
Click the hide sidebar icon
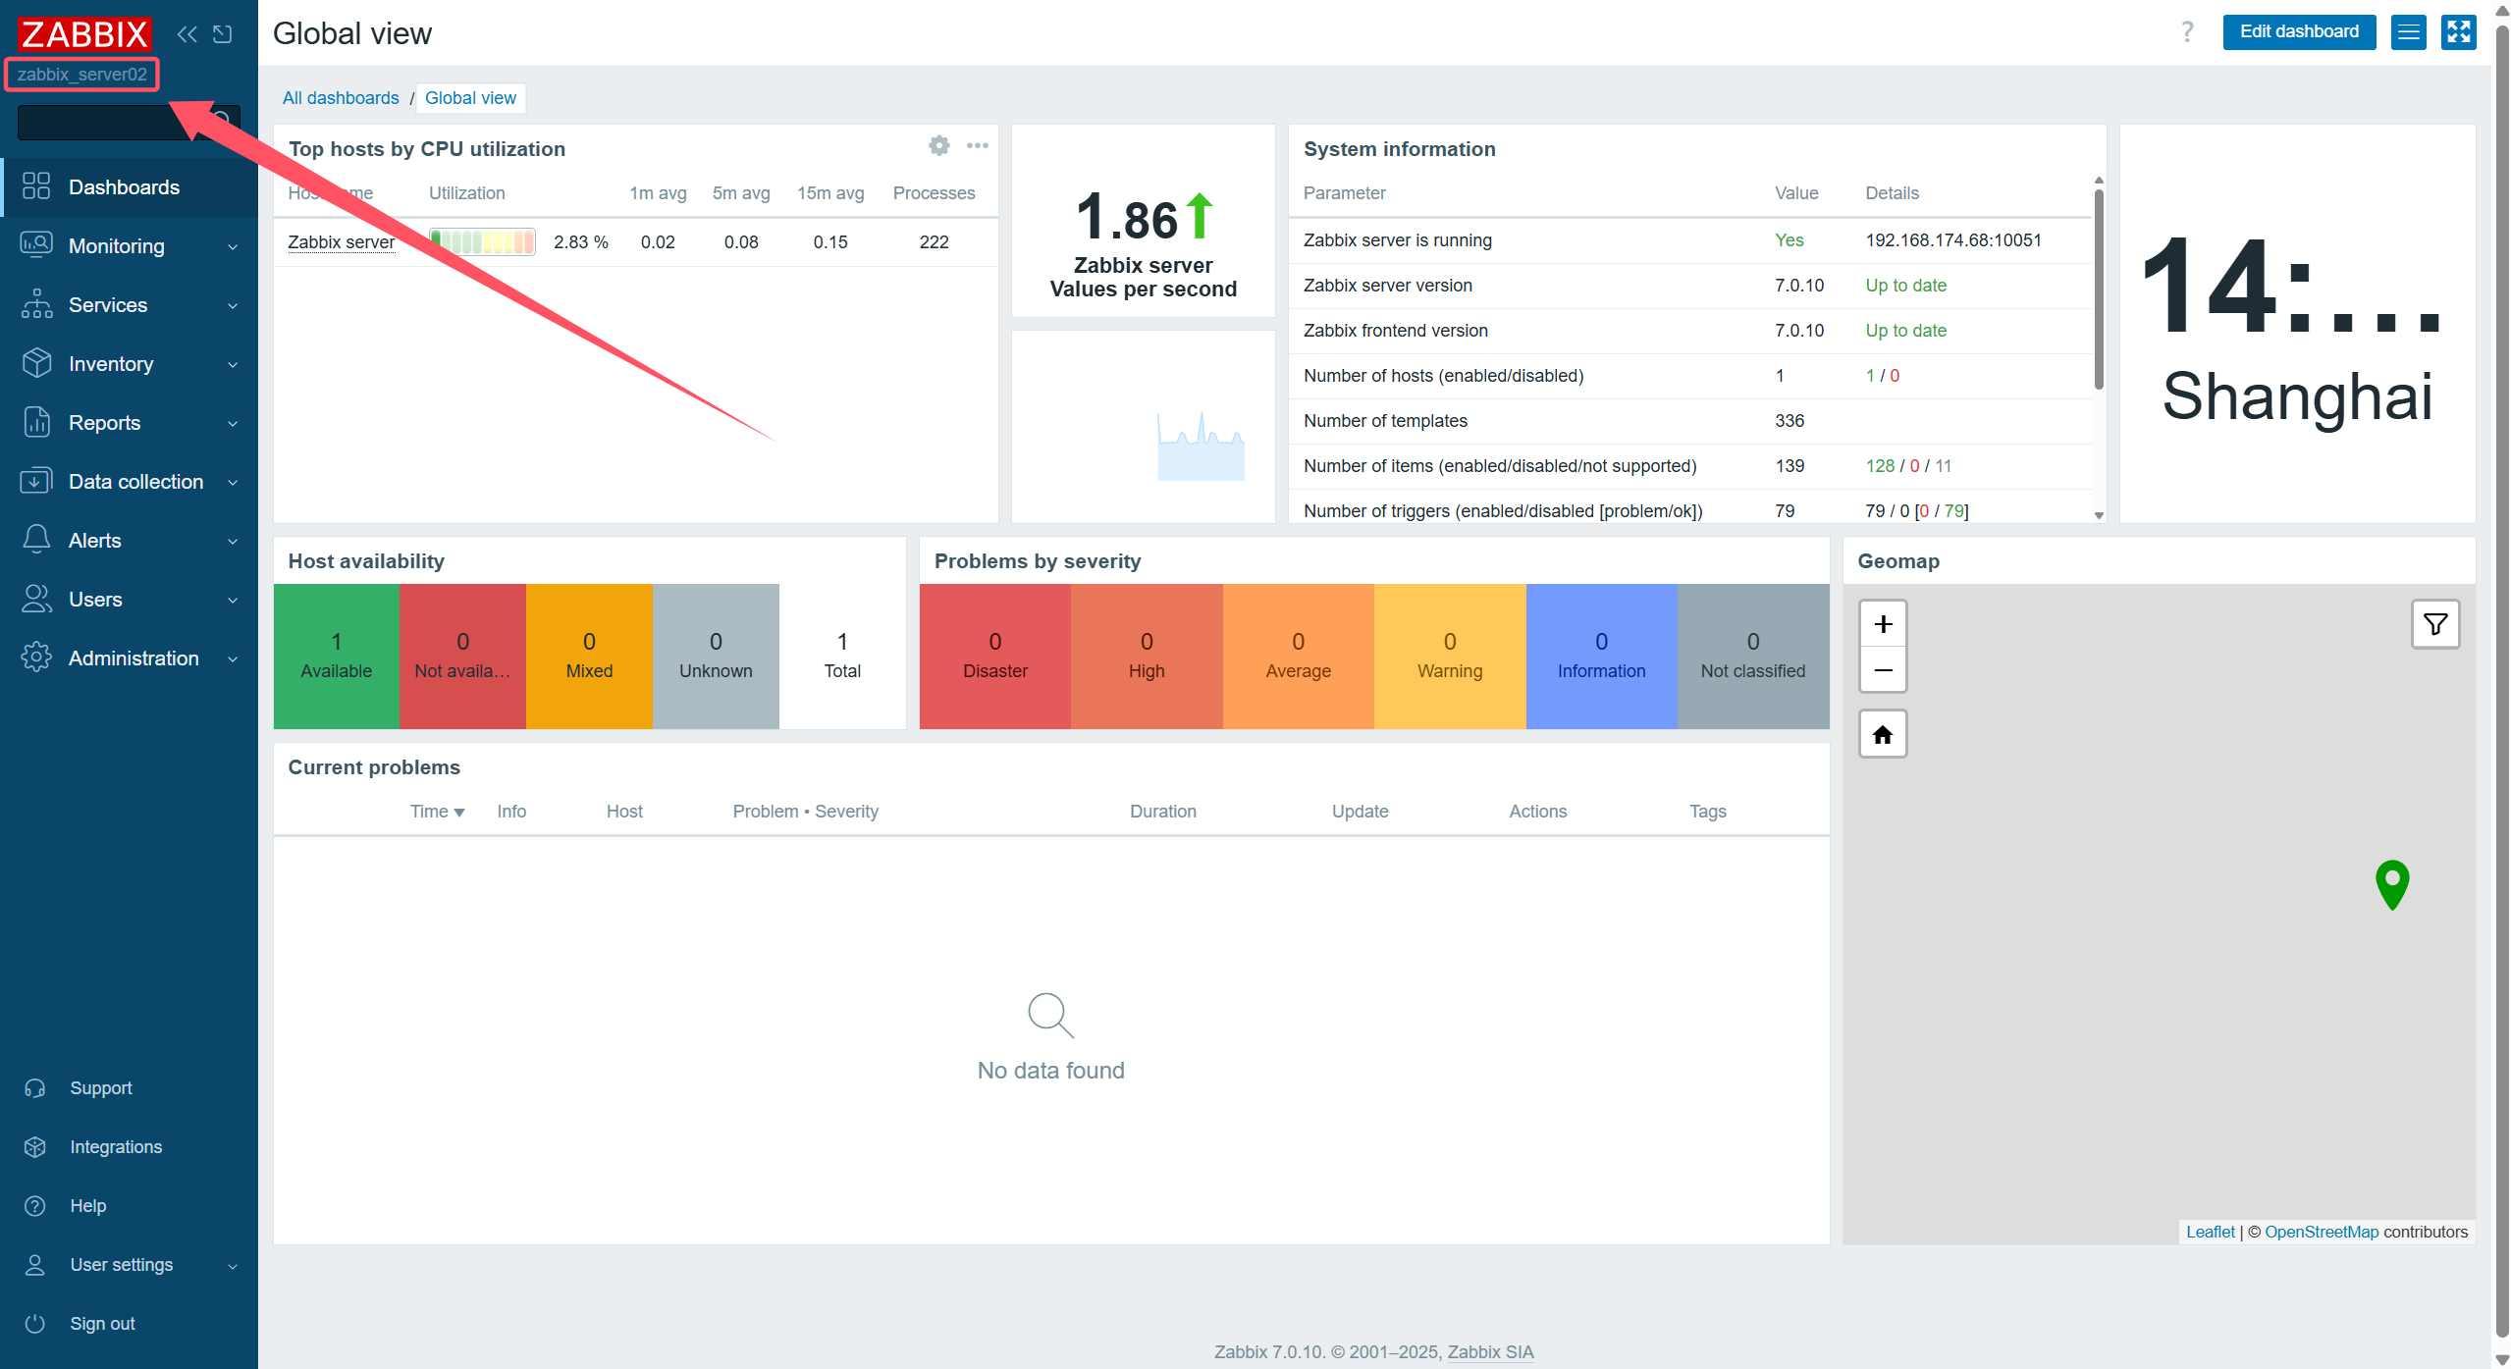point(223,34)
